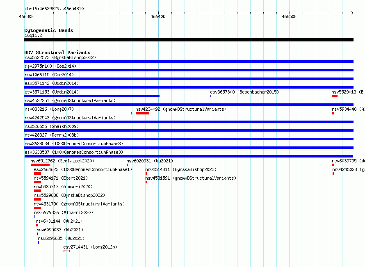This screenshot has width=365, height=267.
Task: Click the blue bar under nsv5522573
Action: click(x=189, y=62)
